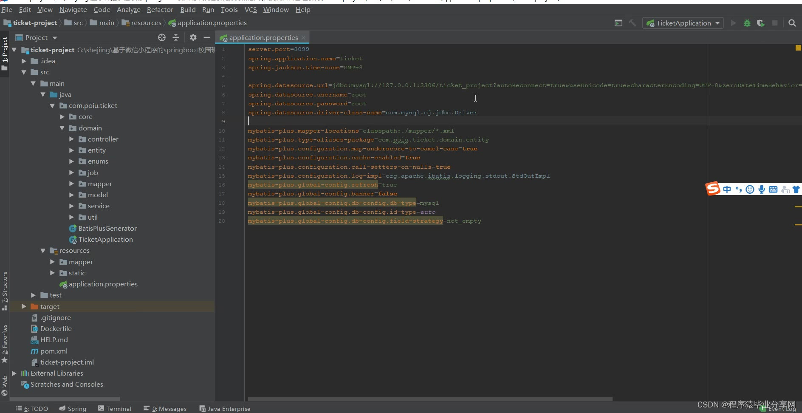Open the VCS menu
Image resolution: width=802 pixels, height=413 pixels.
pyautogui.click(x=251, y=9)
